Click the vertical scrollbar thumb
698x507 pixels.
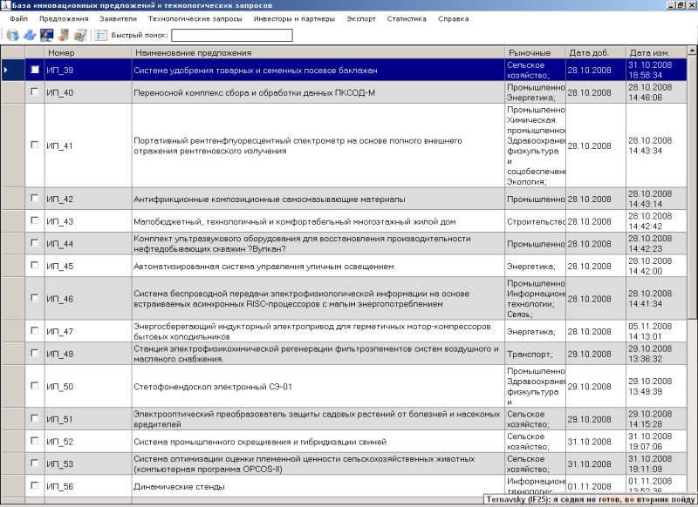[692, 186]
